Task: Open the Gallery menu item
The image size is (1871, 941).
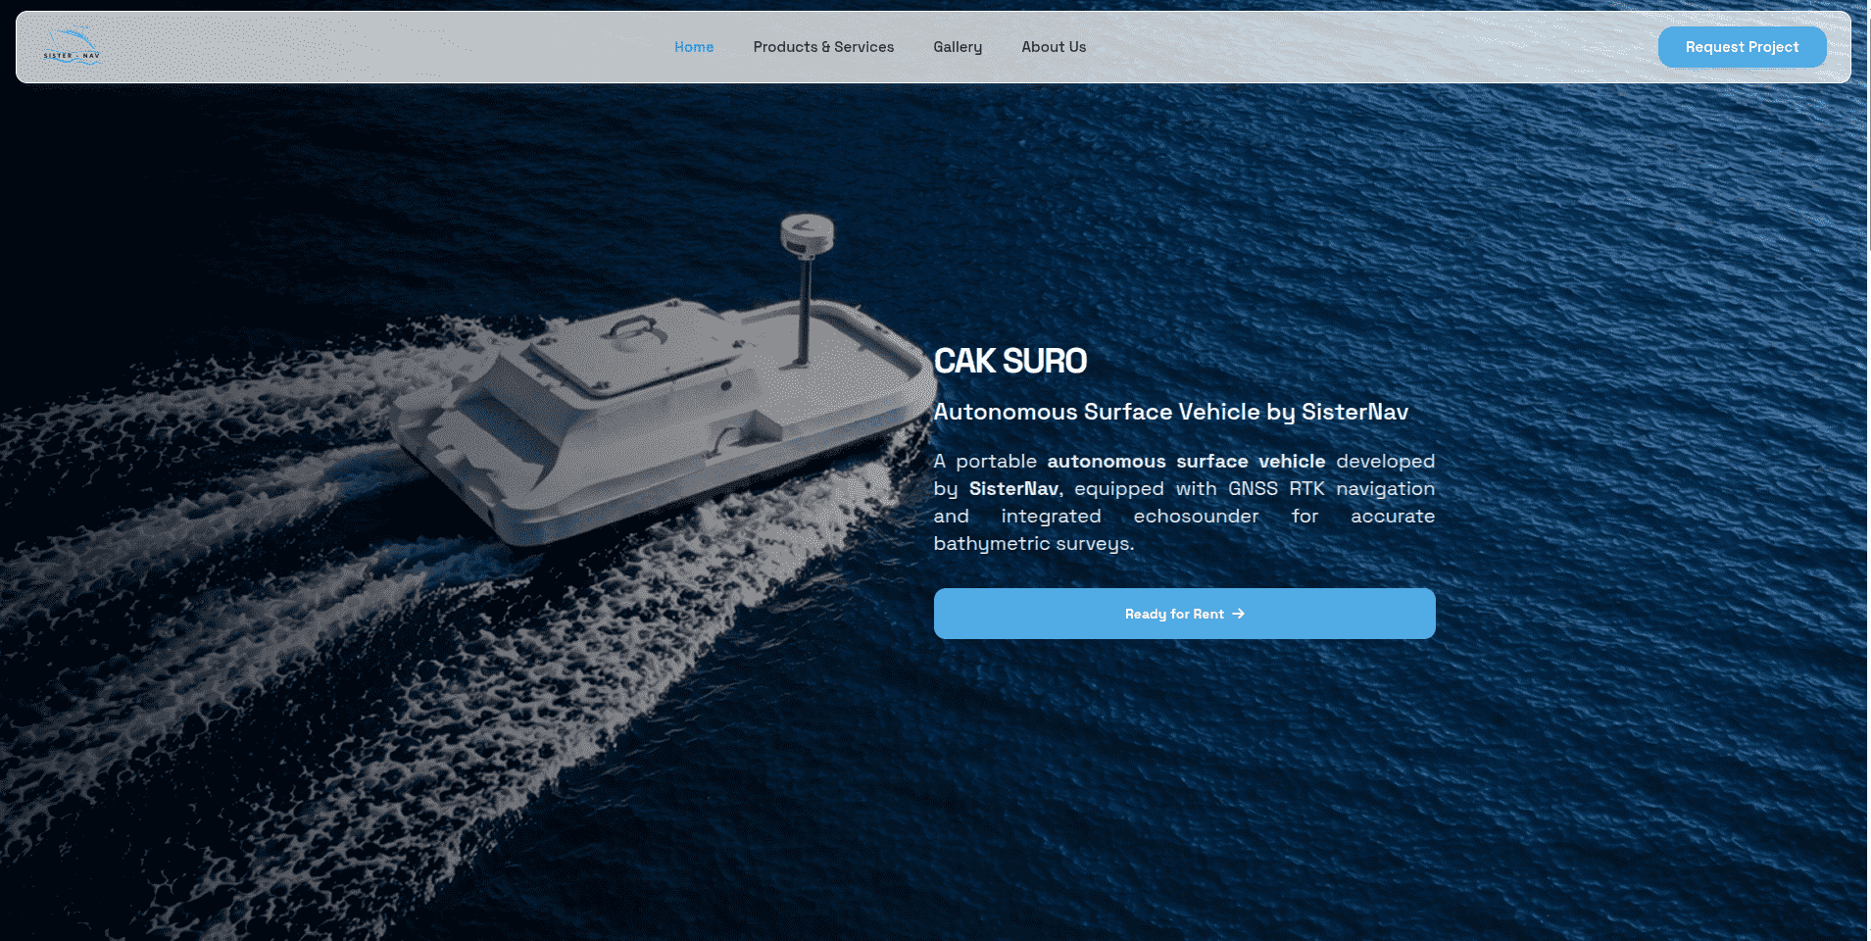Action: point(958,47)
